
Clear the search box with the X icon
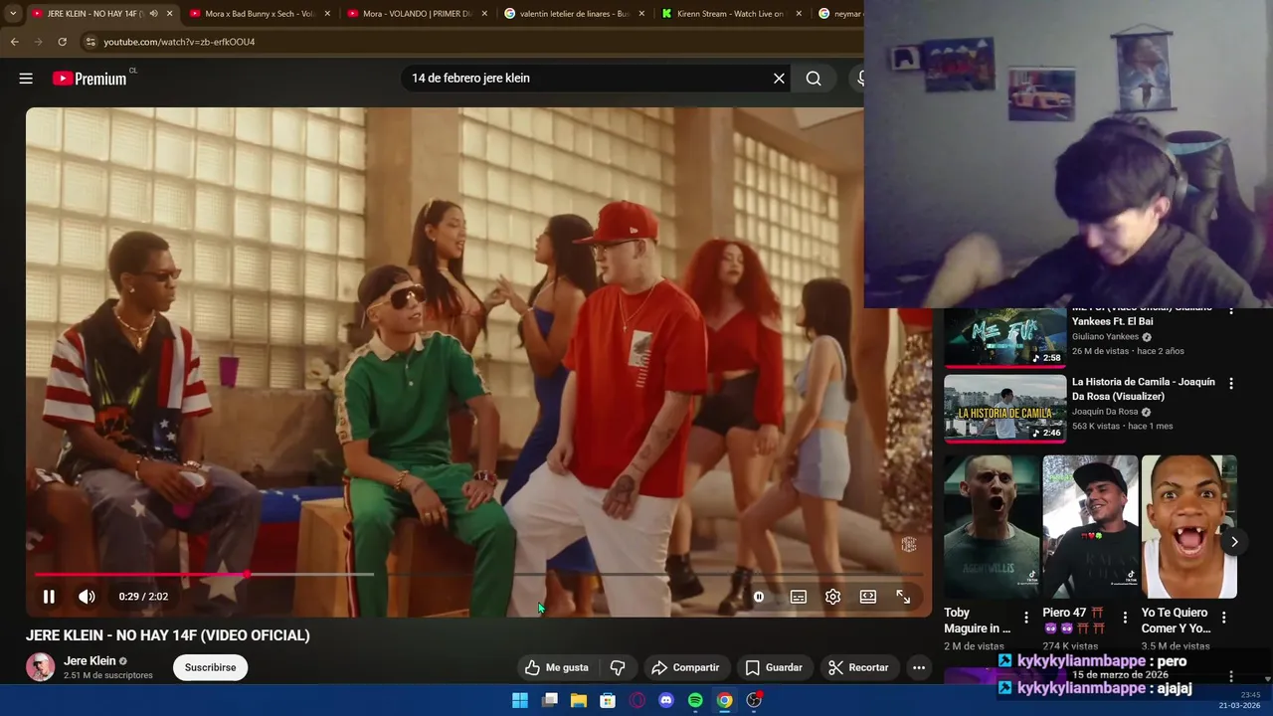[x=779, y=79]
